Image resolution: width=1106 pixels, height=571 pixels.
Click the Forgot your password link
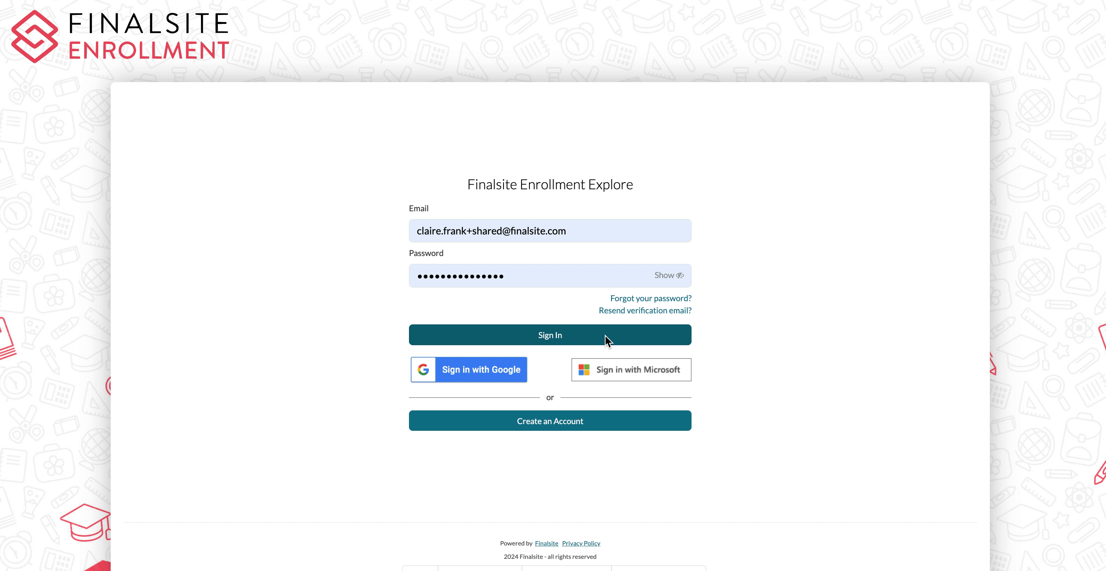tap(650, 298)
